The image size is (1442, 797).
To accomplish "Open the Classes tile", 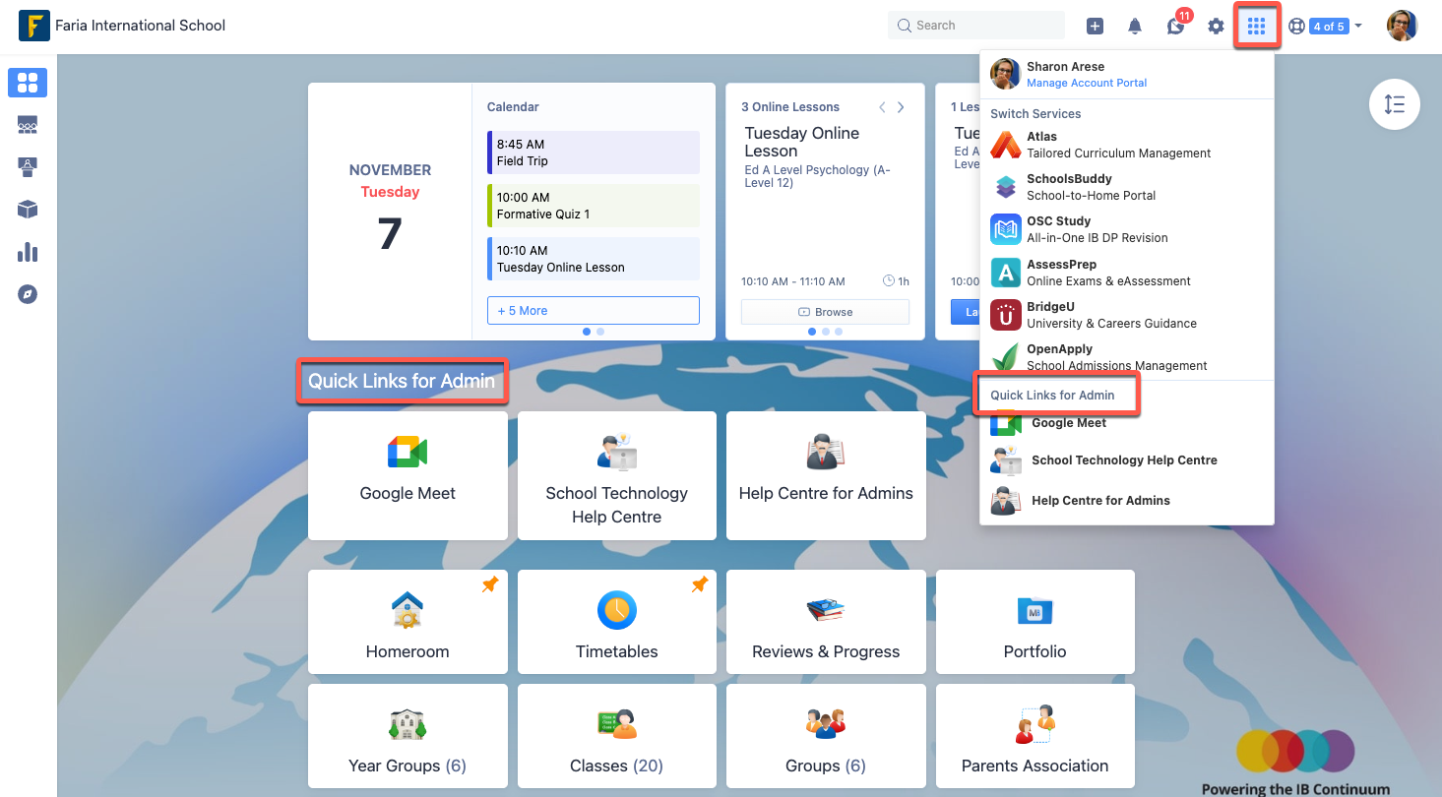I will tap(617, 736).
